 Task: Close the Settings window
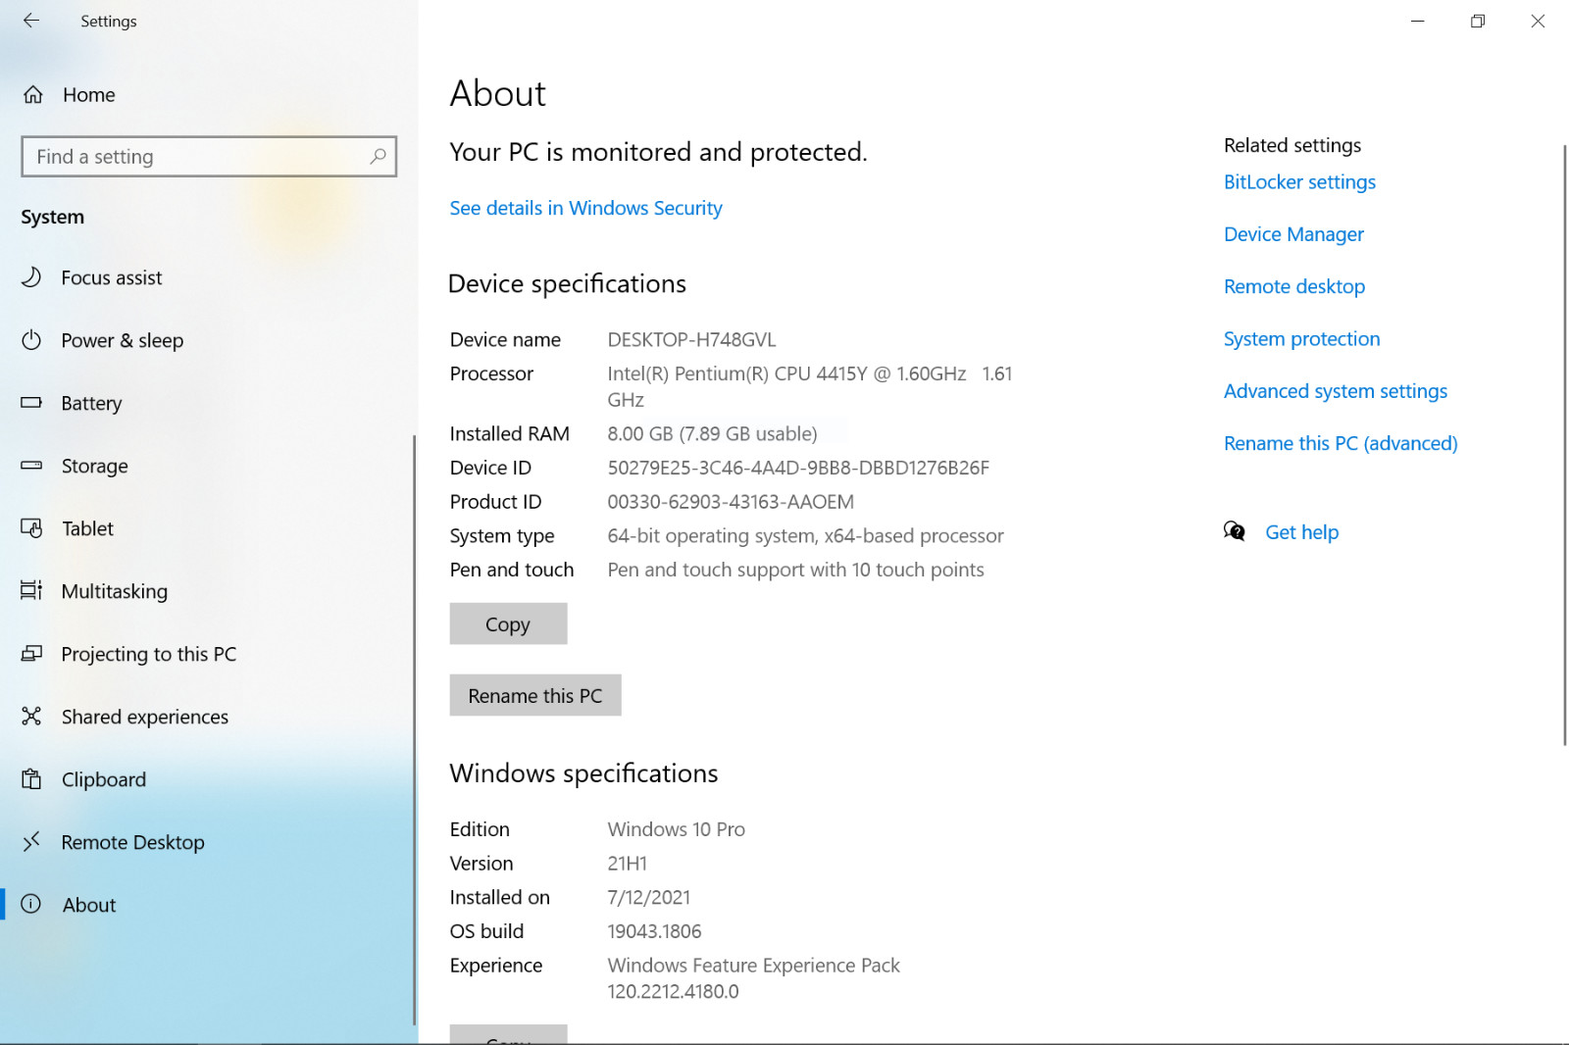pos(1538,21)
